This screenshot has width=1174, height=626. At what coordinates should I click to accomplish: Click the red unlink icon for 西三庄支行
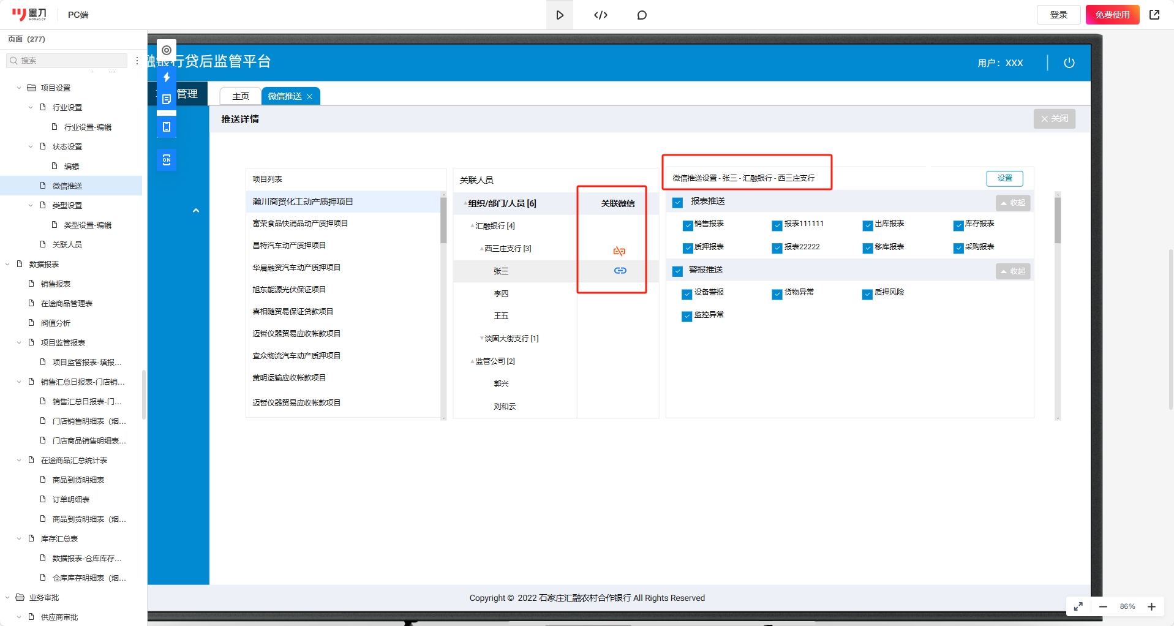tap(619, 251)
